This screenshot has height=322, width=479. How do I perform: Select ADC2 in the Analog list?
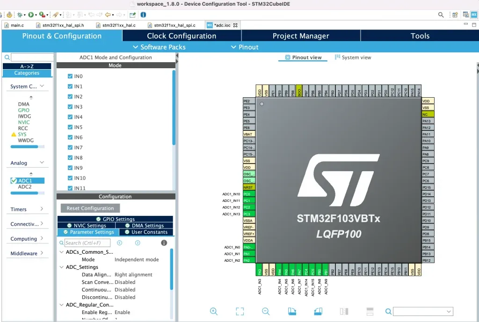(x=25, y=187)
